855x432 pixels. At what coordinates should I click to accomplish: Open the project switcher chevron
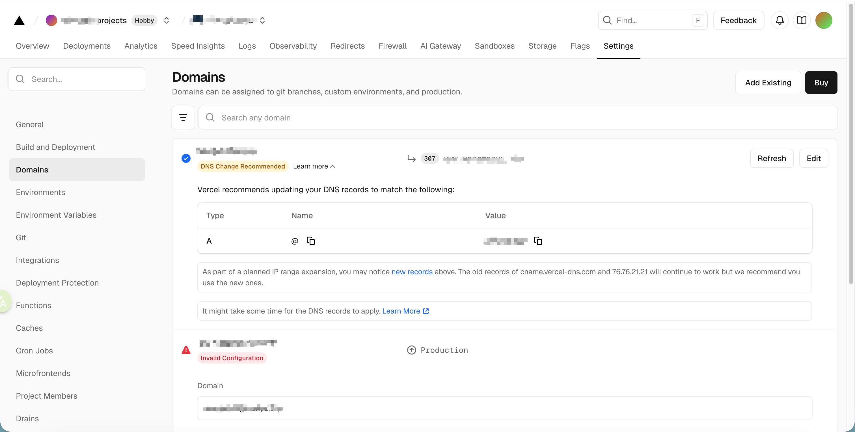click(262, 21)
